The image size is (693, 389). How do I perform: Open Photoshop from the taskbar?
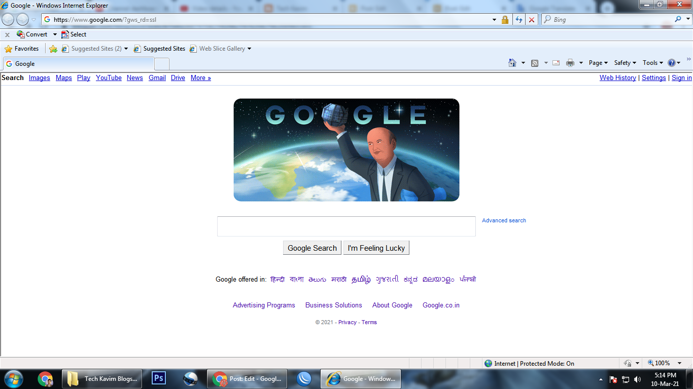tap(159, 378)
